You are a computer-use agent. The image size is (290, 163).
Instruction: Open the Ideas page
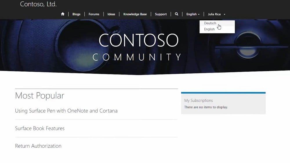pyautogui.click(x=111, y=14)
